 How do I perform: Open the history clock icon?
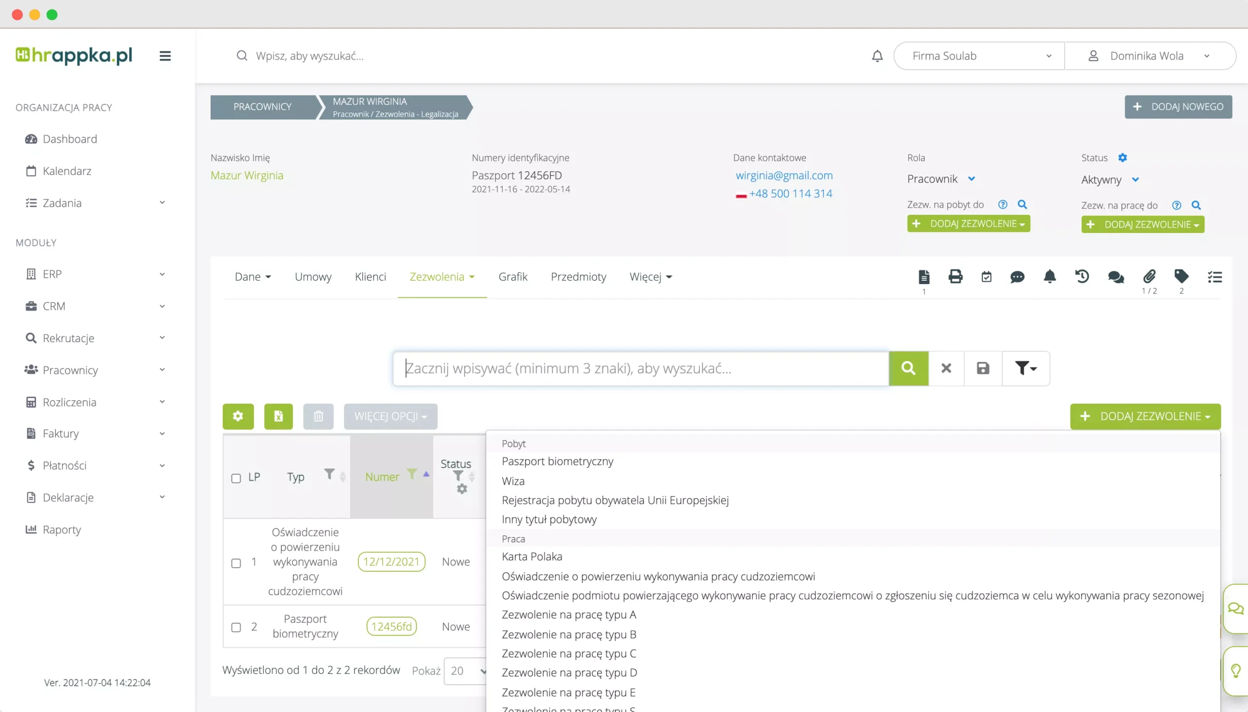pyautogui.click(x=1082, y=277)
